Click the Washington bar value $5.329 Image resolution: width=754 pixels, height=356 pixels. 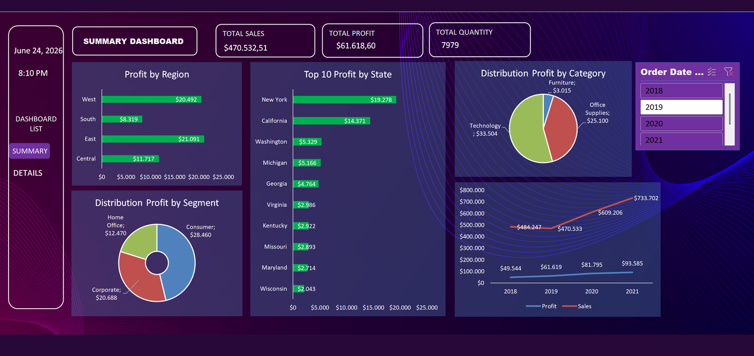[x=308, y=142]
